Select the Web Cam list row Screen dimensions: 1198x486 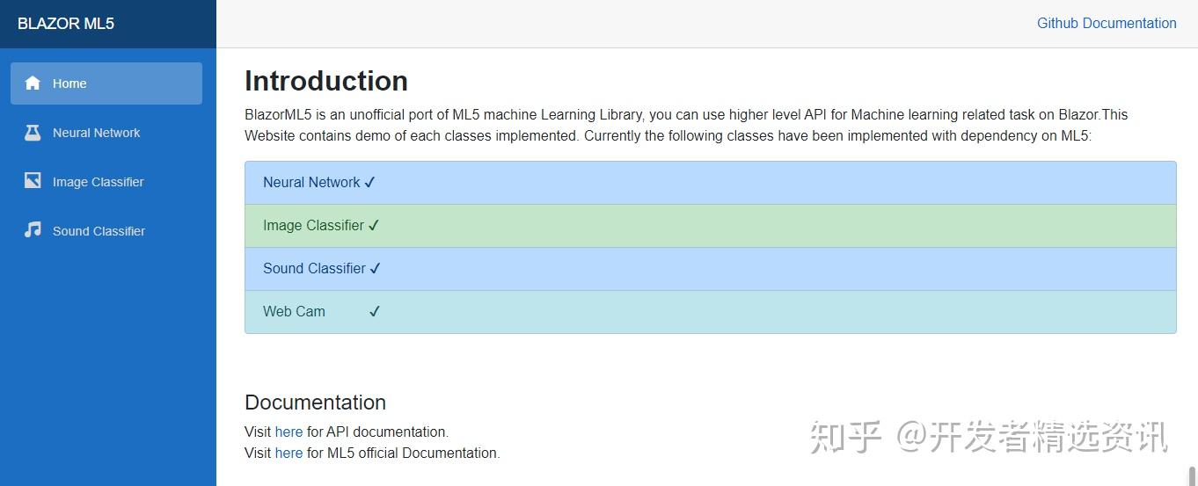point(710,312)
